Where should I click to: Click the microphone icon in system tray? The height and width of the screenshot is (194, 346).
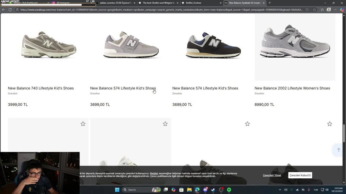(309, 190)
